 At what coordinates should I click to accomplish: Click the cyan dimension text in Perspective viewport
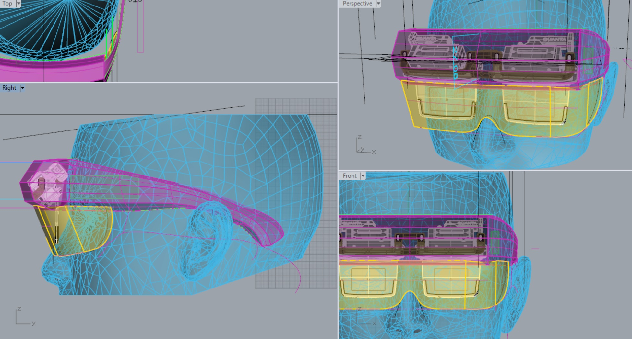455,63
